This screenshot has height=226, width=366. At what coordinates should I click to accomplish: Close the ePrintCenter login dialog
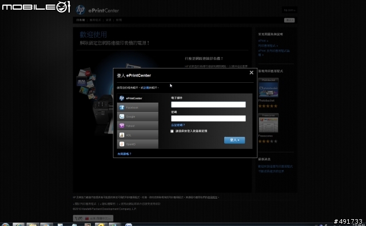tap(252, 72)
